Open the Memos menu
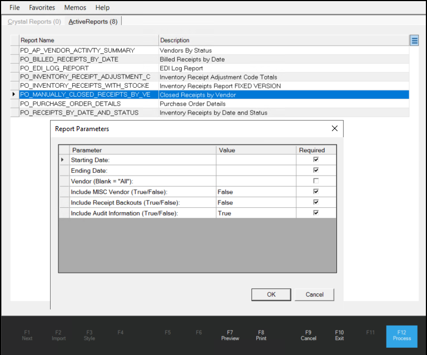Viewport: 427px width, 355px height. pos(75,8)
